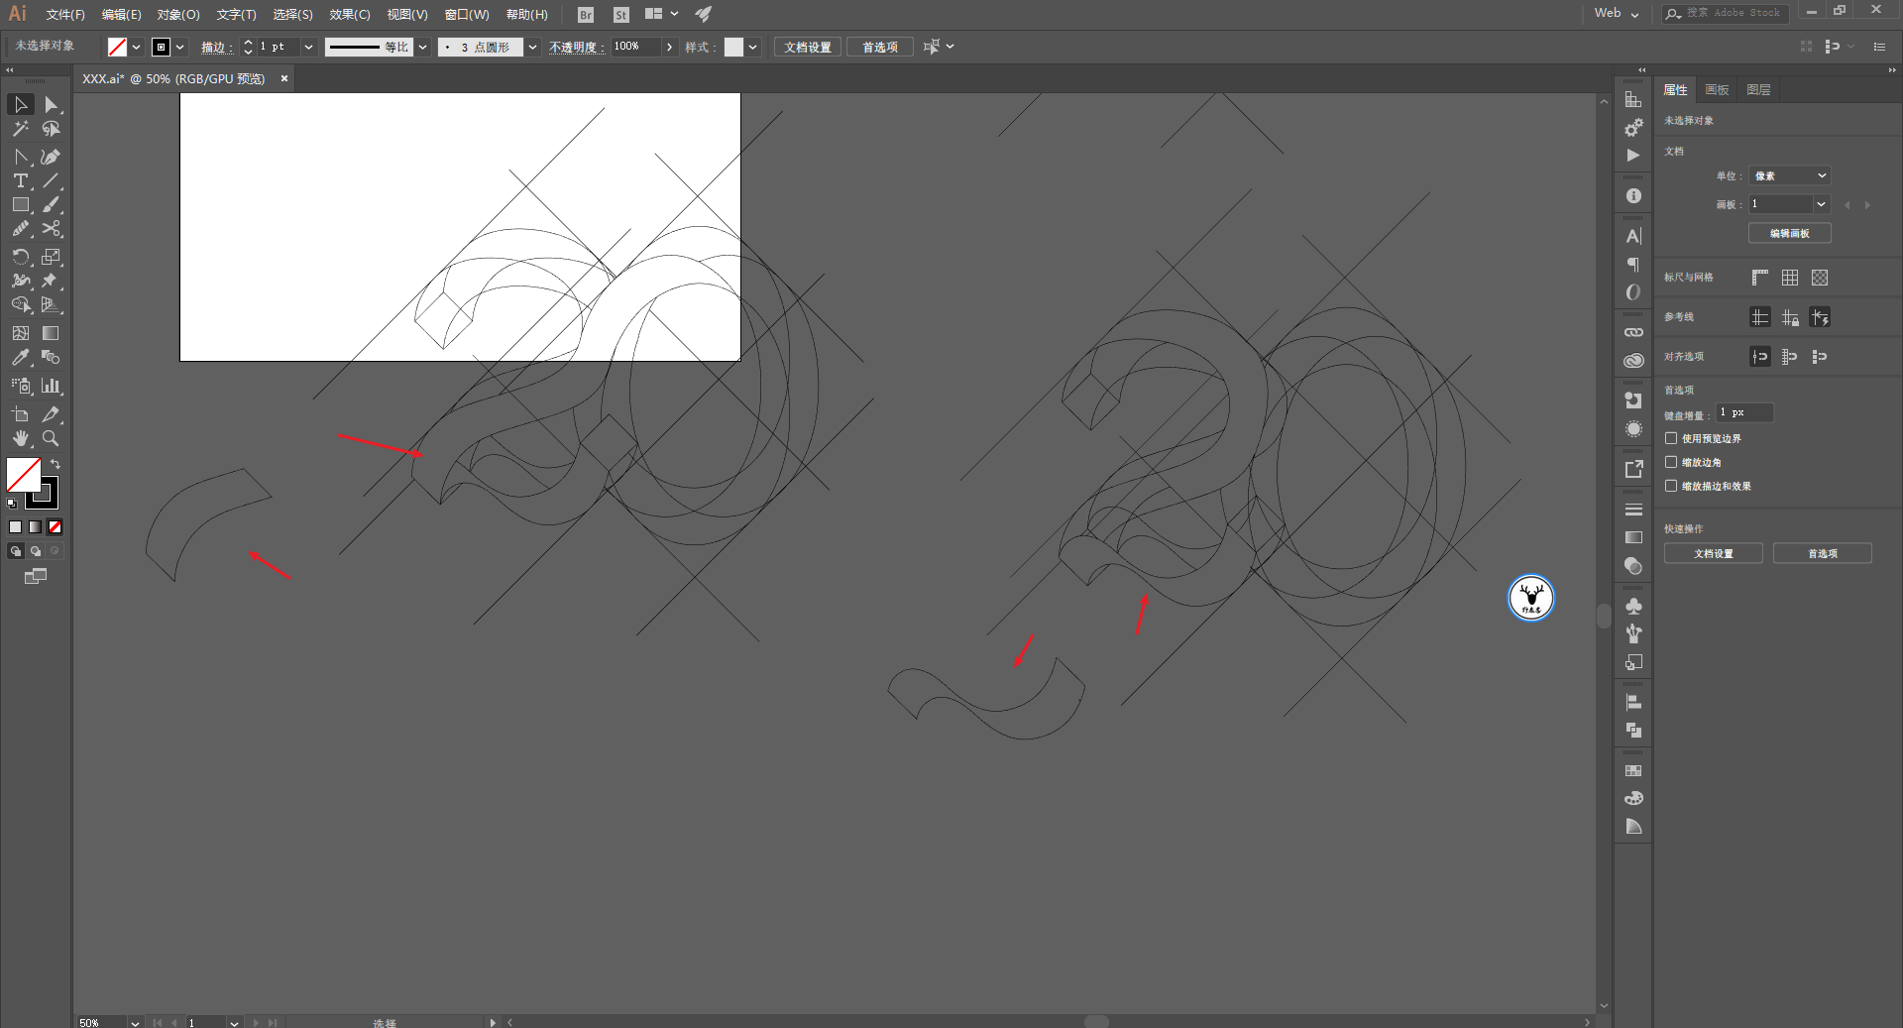Screen dimensions: 1903x1028
Task: Select the Column Graph tool
Action: (52, 386)
